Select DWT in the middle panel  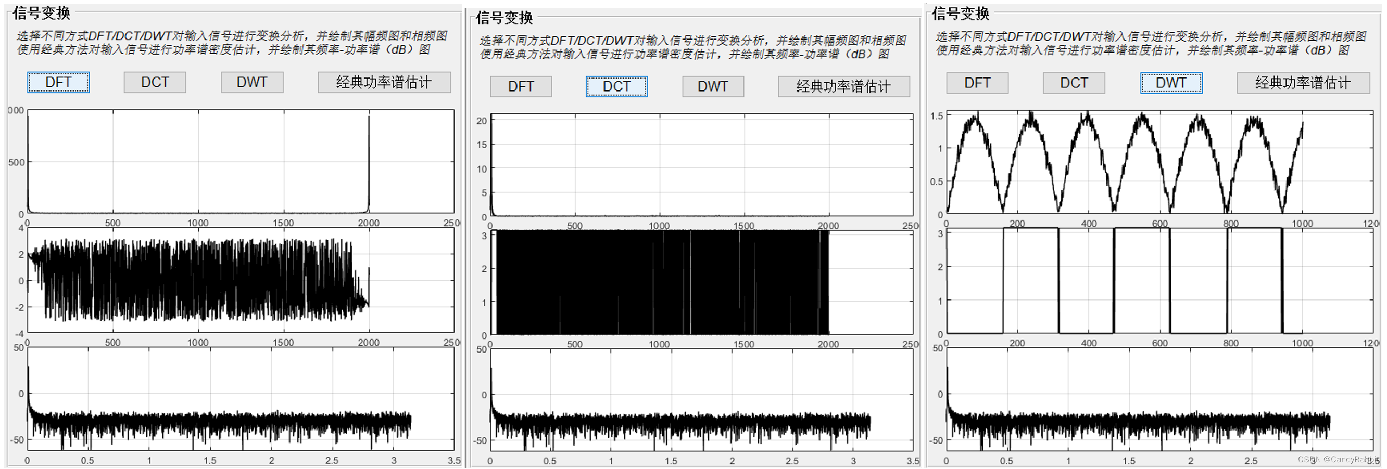[x=712, y=86]
